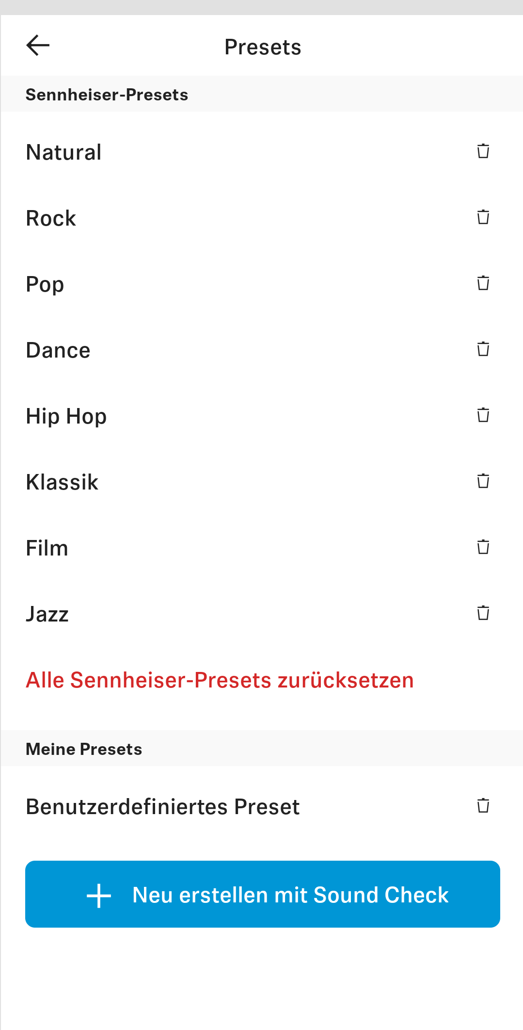Delete the Rock preset via trash icon

coord(483,217)
